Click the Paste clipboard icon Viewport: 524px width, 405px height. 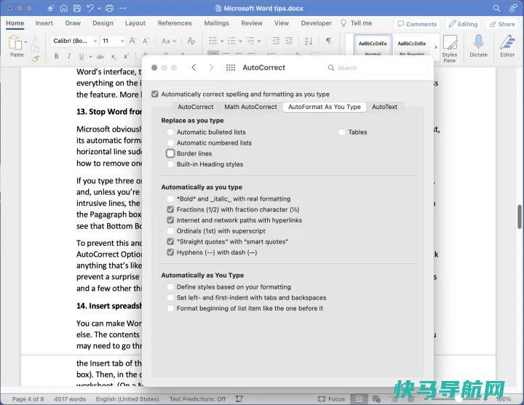pyautogui.click(x=15, y=44)
